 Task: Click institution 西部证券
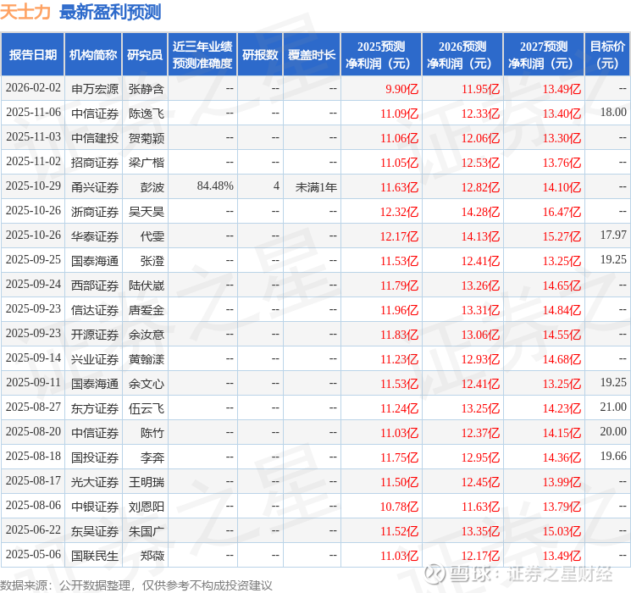(95, 285)
